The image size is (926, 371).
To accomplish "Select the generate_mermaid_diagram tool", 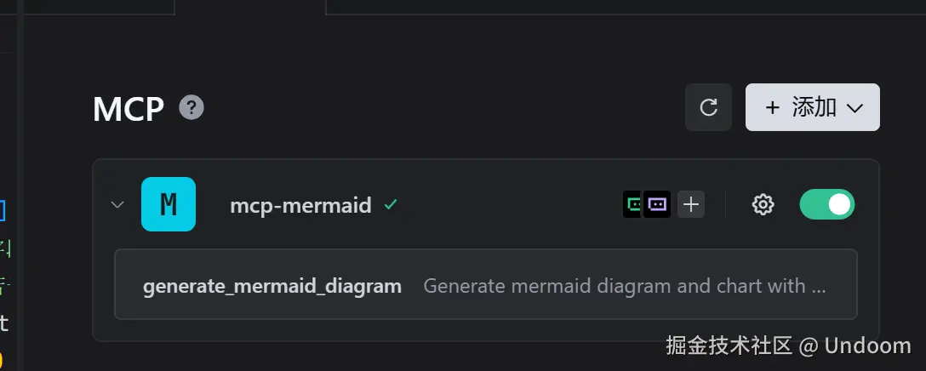I will pyautogui.click(x=272, y=286).
